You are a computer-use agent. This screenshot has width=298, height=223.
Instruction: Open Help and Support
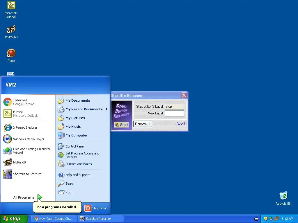point(83,175)
